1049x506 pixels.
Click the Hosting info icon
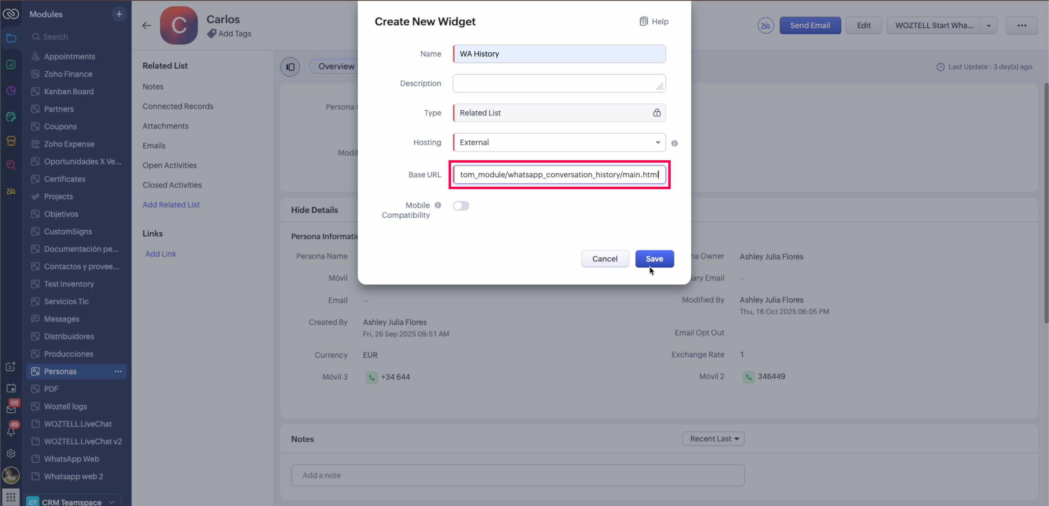point(674,143)
